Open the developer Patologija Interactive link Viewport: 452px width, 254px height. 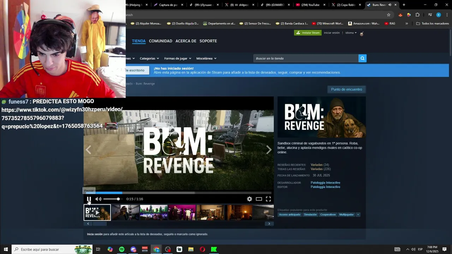point(325,183)
